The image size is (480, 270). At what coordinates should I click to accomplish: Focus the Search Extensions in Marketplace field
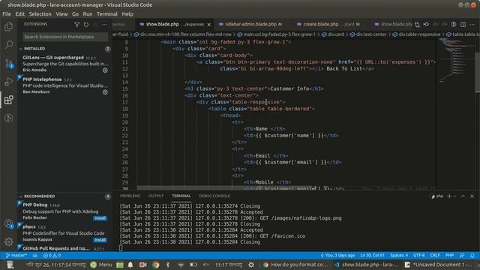pyautogui.click(x=65, y=37)
